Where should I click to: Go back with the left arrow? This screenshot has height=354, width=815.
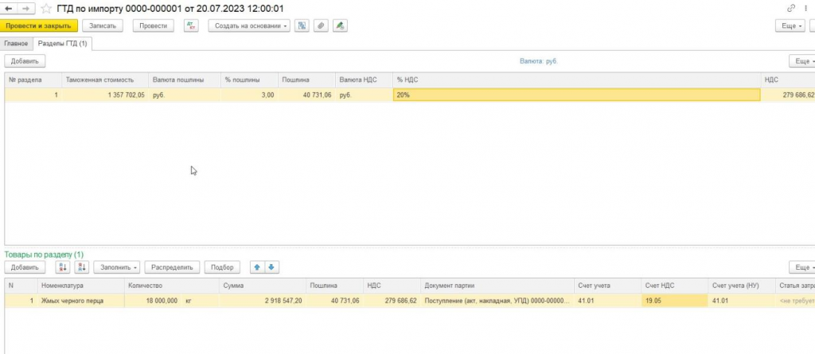[x=8, y=9]
